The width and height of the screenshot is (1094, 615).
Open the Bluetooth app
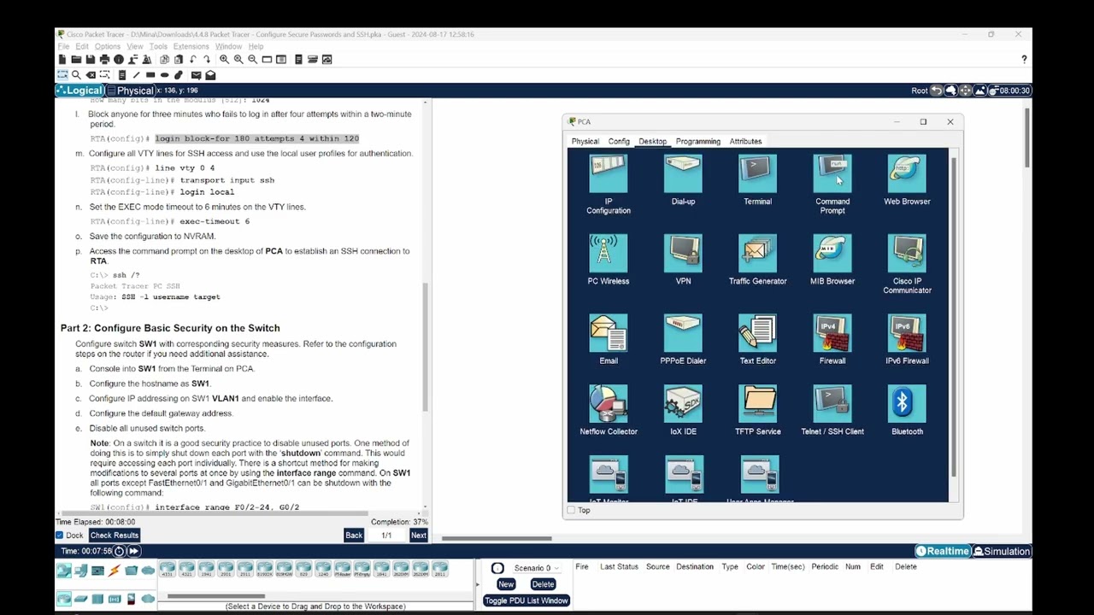[x=907, y=404]
